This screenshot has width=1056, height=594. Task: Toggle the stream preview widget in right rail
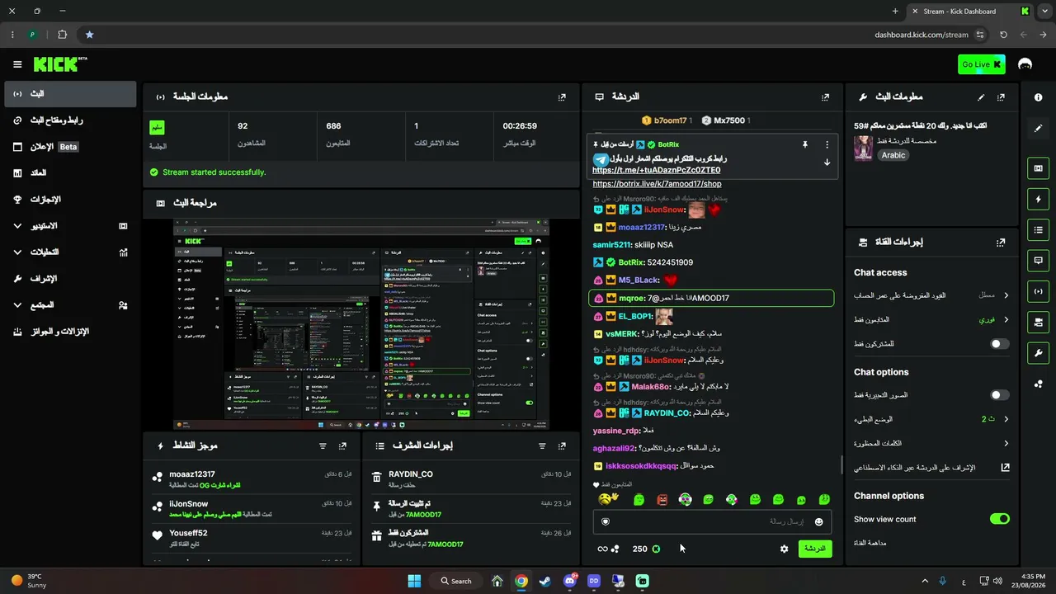[1038, 168]
